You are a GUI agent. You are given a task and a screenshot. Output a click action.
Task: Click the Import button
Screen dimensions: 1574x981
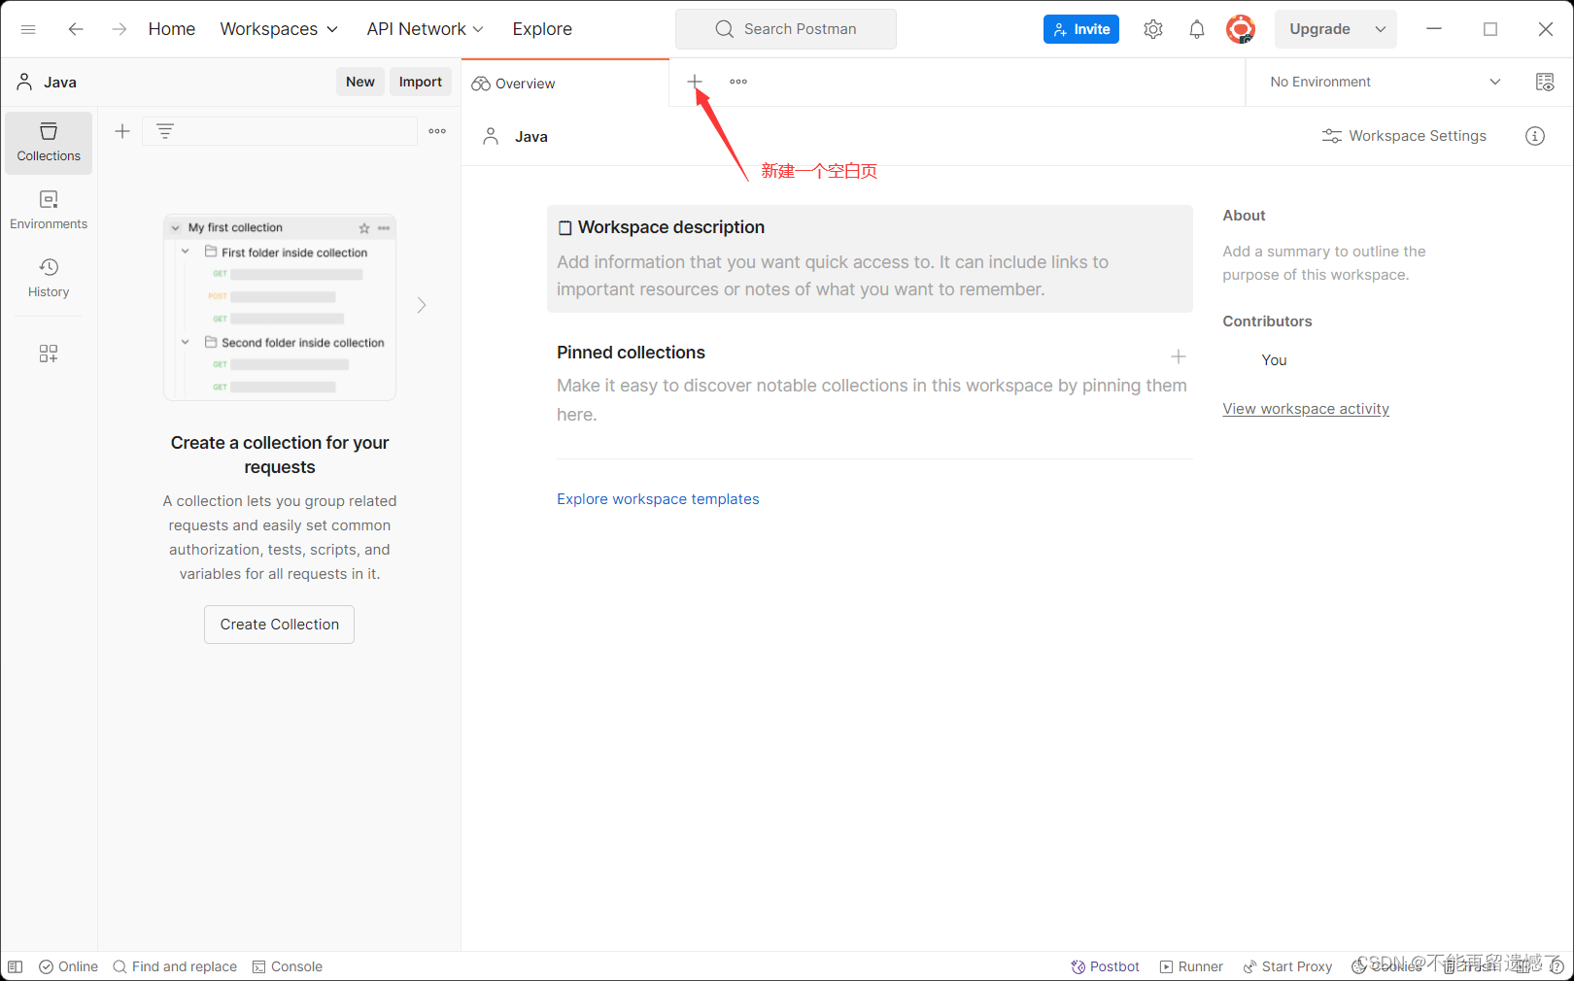(421, 82)
